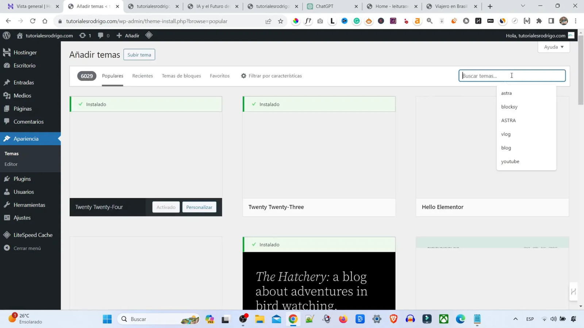Click the gear icon beside Filtrar por características
The height and width of the screenshot is (328, 584).
point(243,75)
